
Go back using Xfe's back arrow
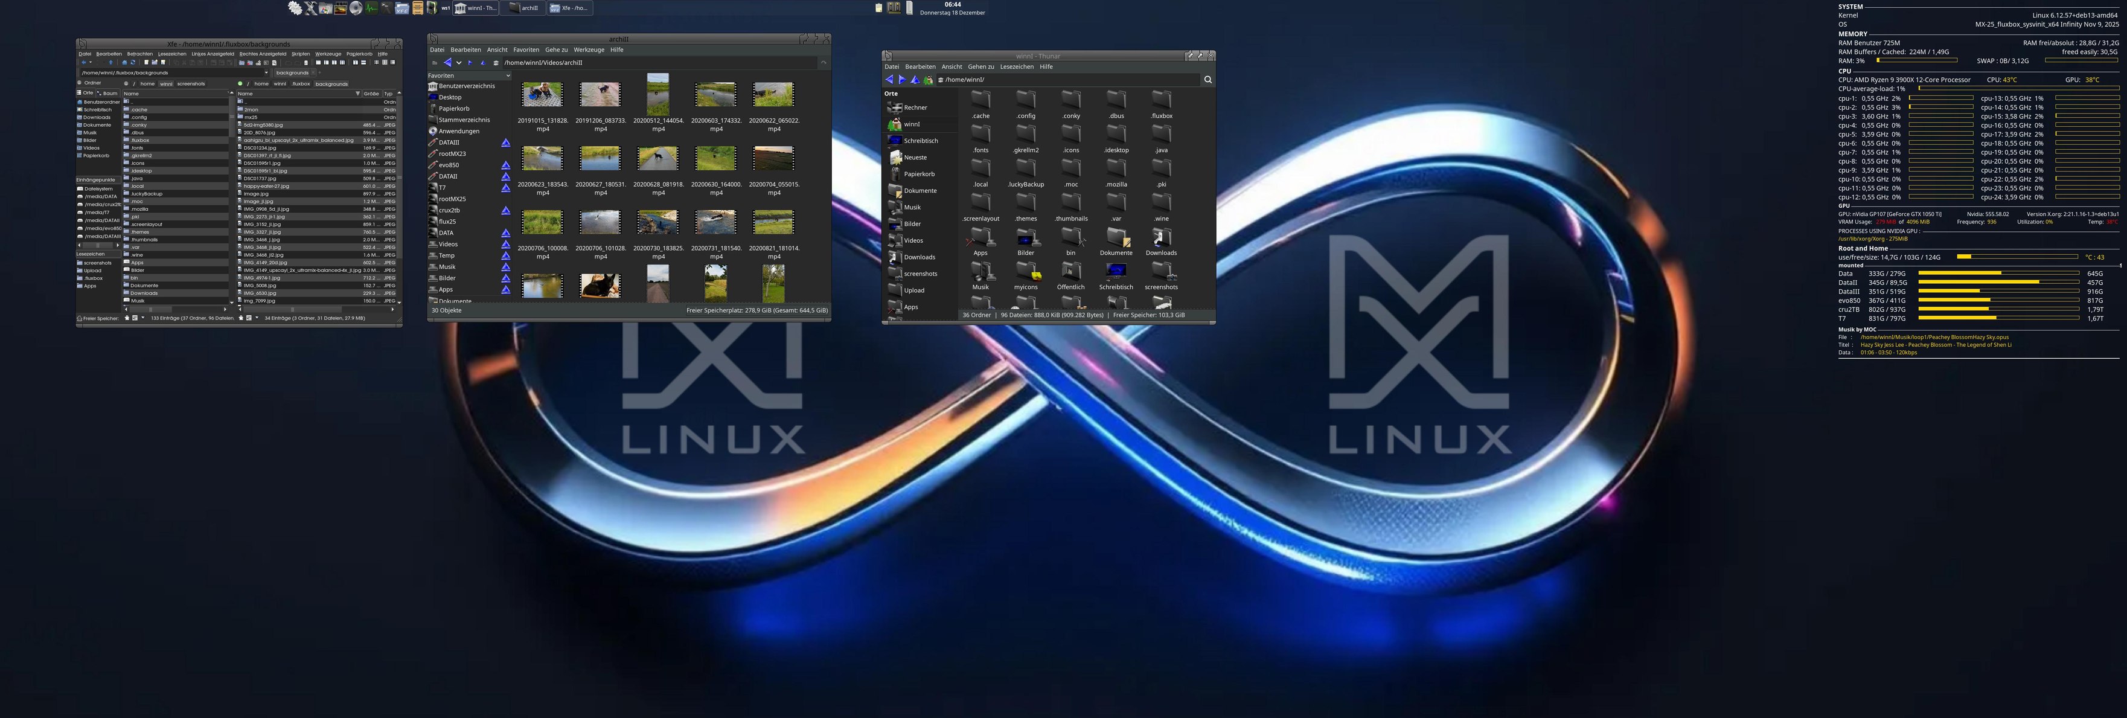click(x=83, y=62)
